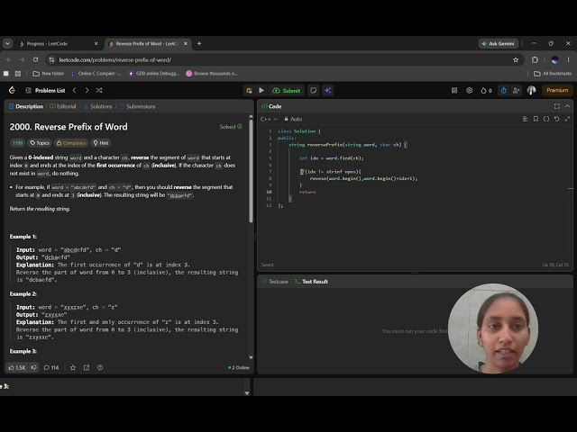The image size is (577, 432).
Task: Click line 10 return statement in editor
Action: [307, 192]
